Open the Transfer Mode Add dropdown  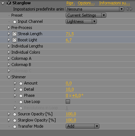coord(82,126)
